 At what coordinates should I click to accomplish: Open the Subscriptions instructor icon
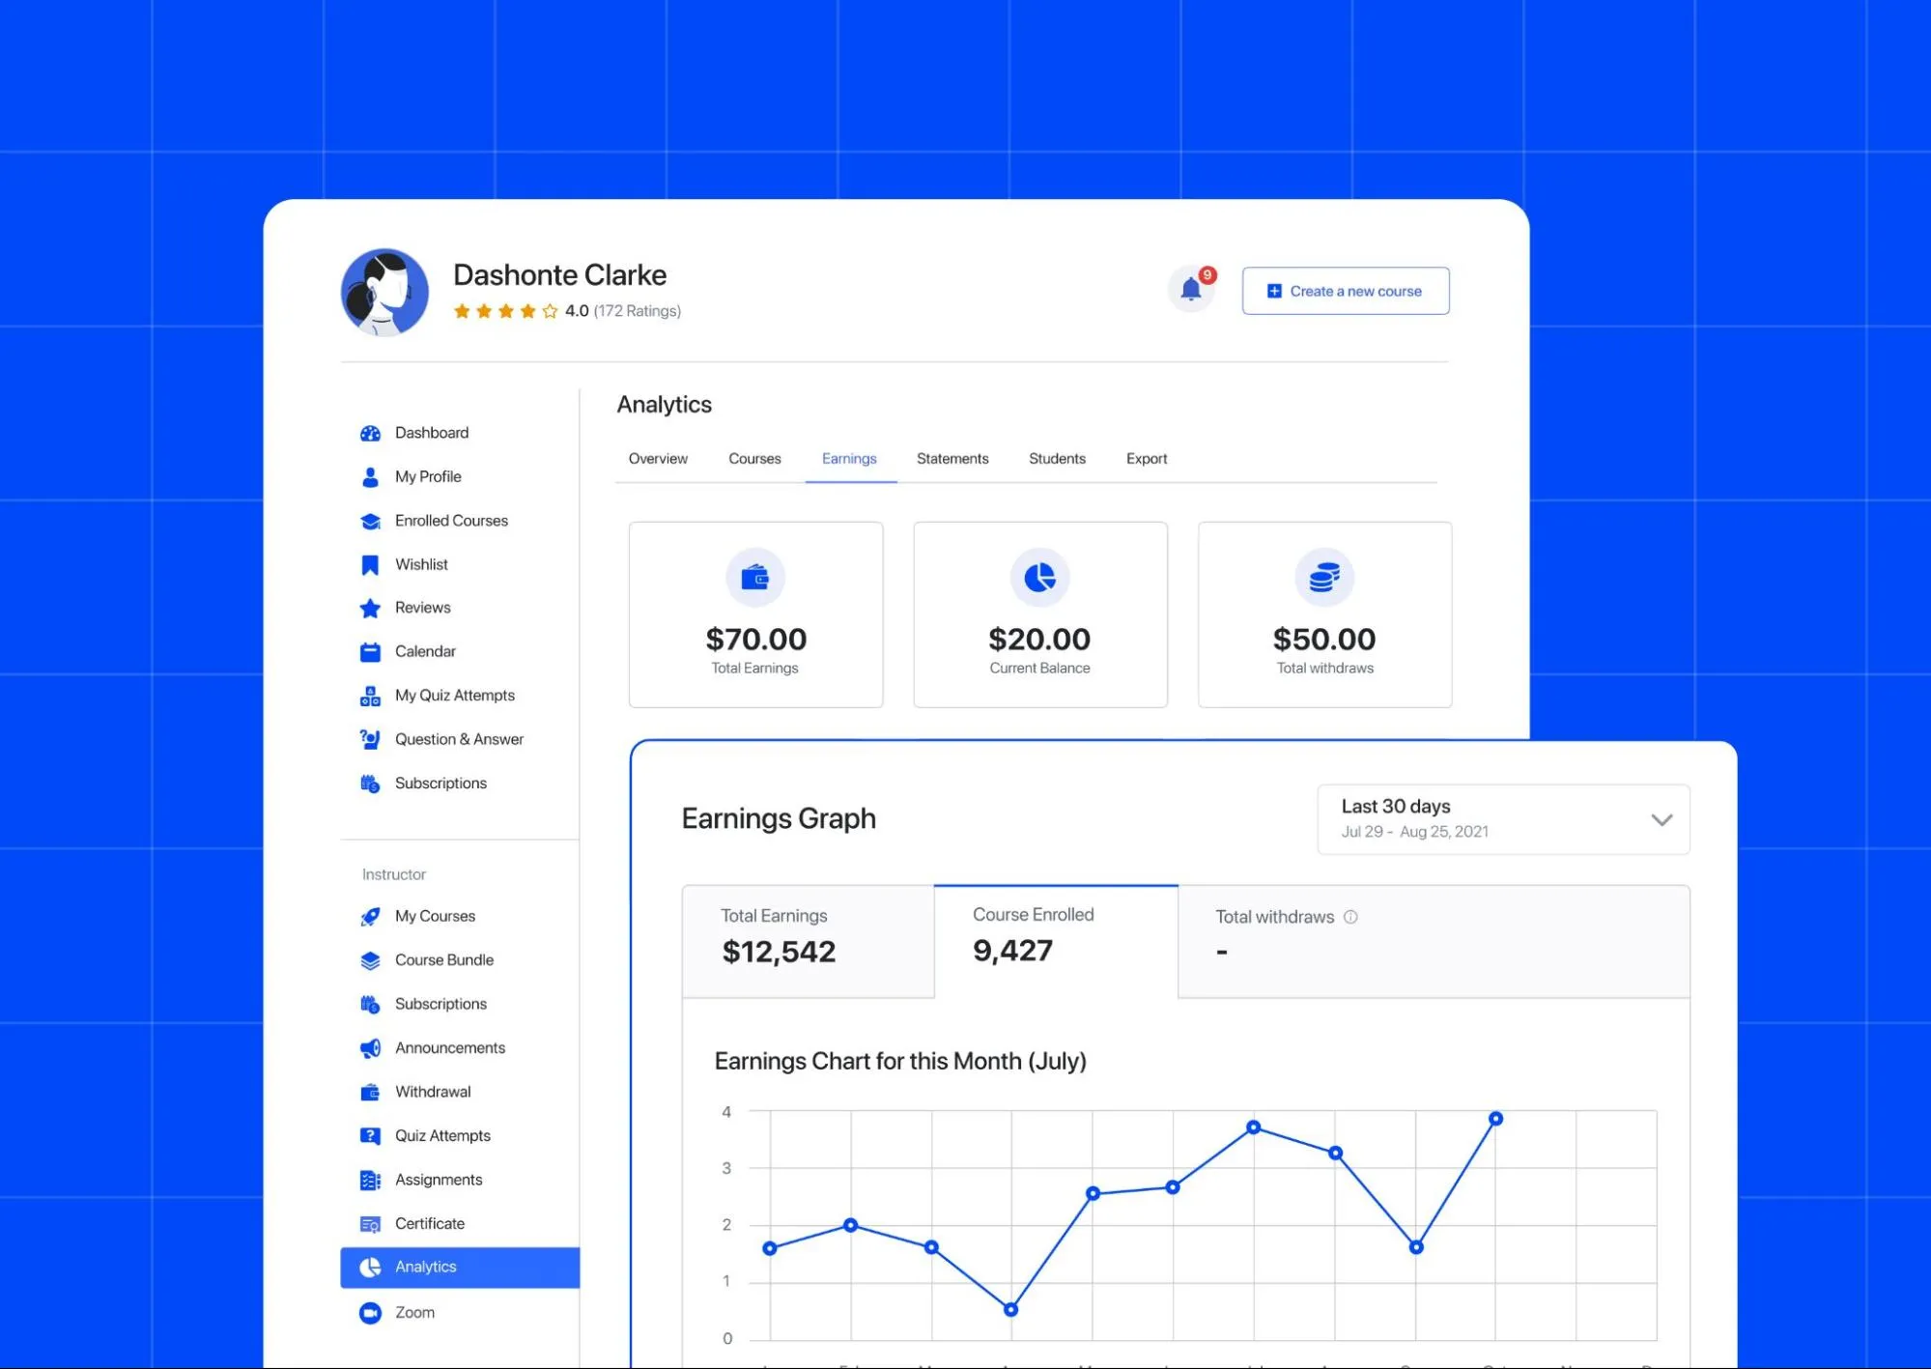pyautogui.click(x=367, y=1003)
